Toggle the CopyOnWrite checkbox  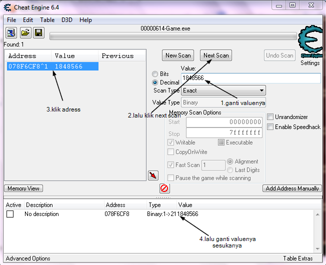click(x=170, y=152)
